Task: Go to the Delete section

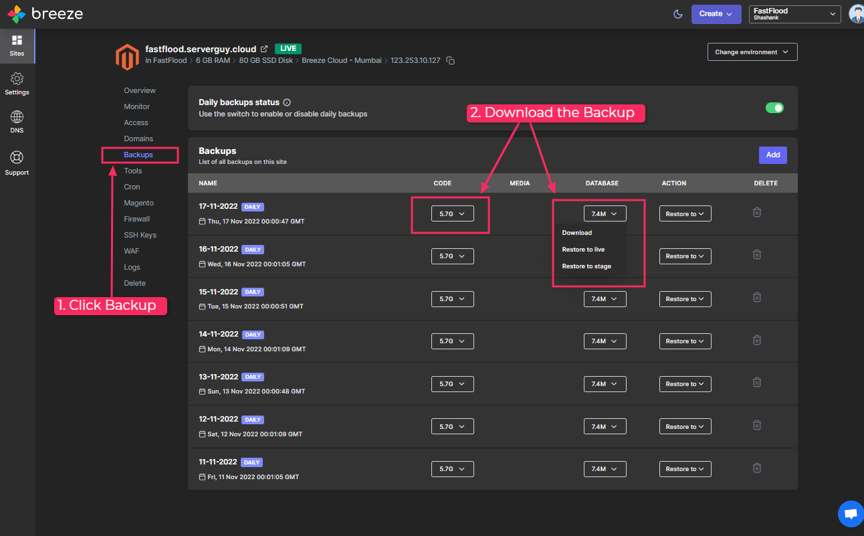Action: pos(134,283)
